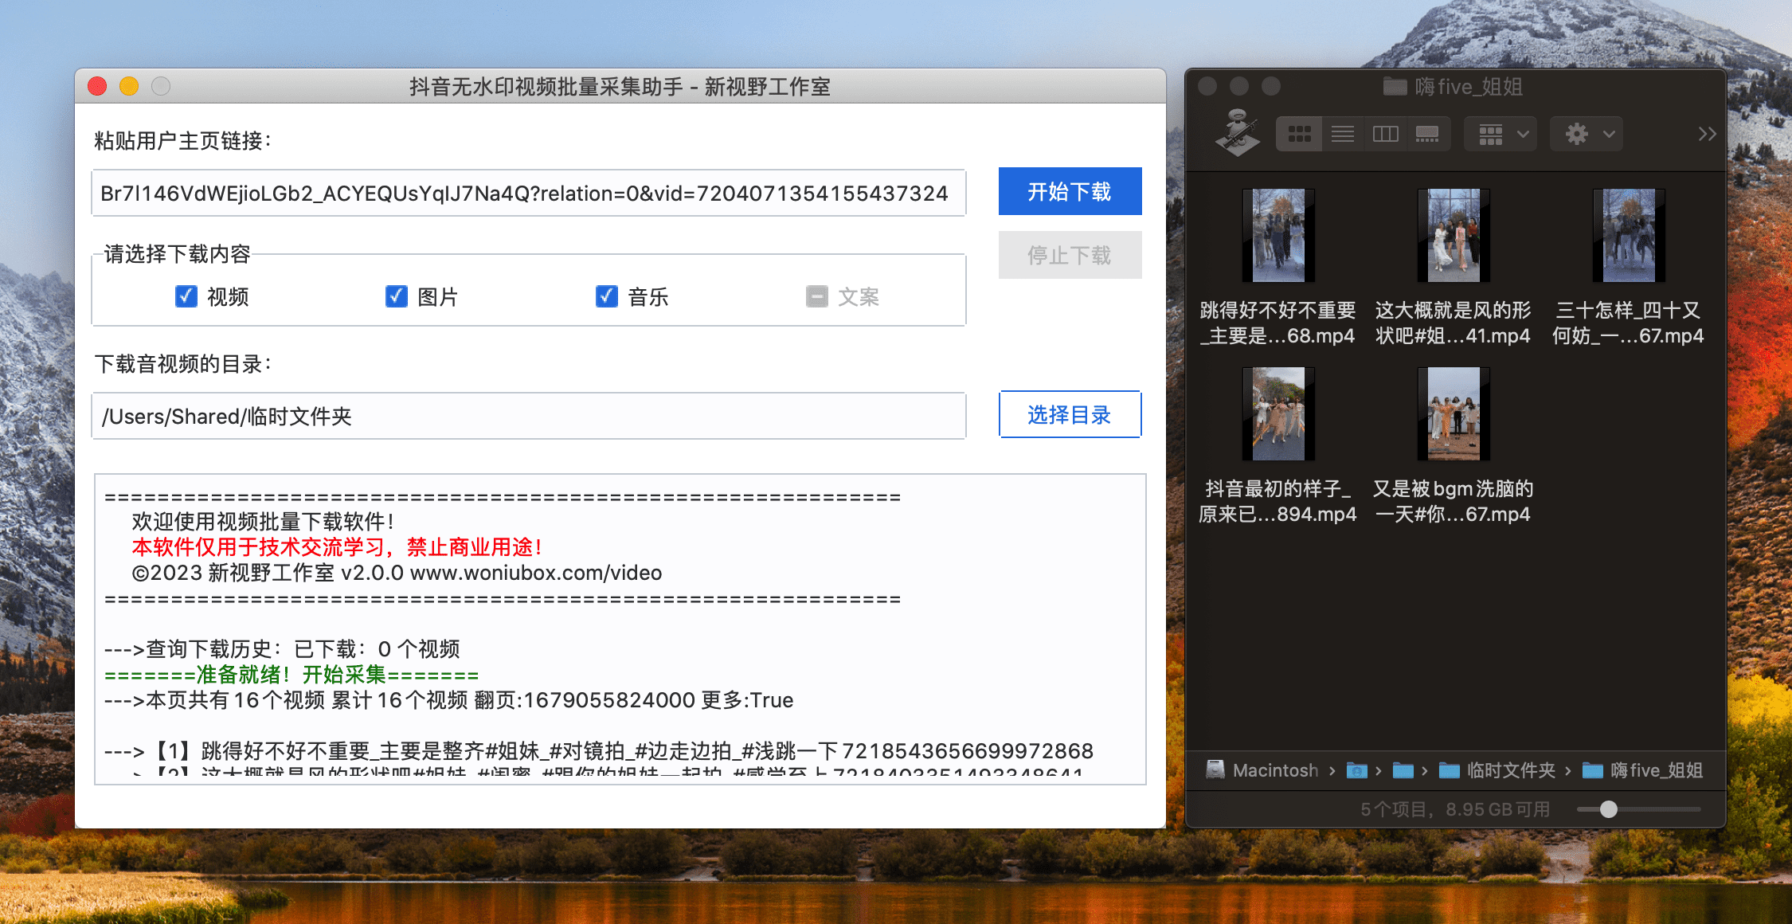Minimize the 抖音 download helper window

(x=129, y=86)
